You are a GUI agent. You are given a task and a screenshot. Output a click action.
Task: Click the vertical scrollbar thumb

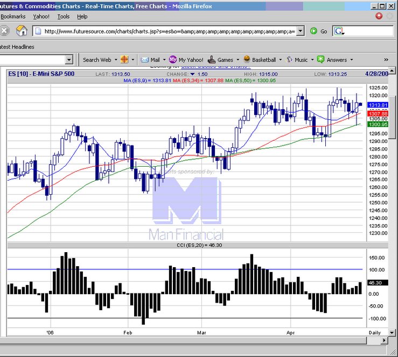(x=392, y=118)
